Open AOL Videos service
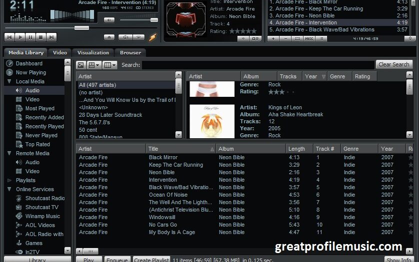Viewport: 419px width, 262px height. point(40,225)
